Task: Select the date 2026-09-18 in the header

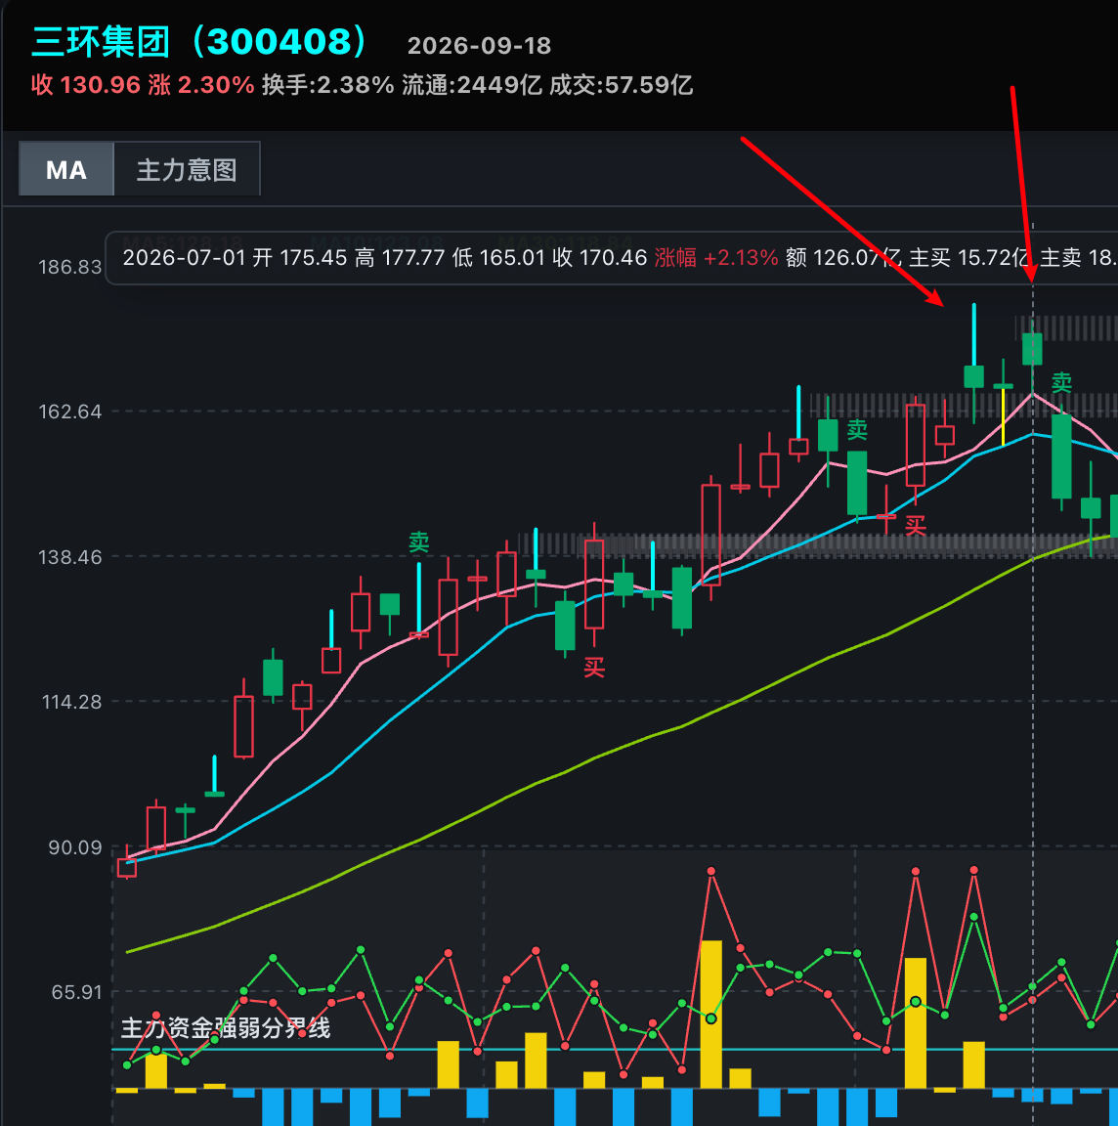Action: (x=479, y=46)
